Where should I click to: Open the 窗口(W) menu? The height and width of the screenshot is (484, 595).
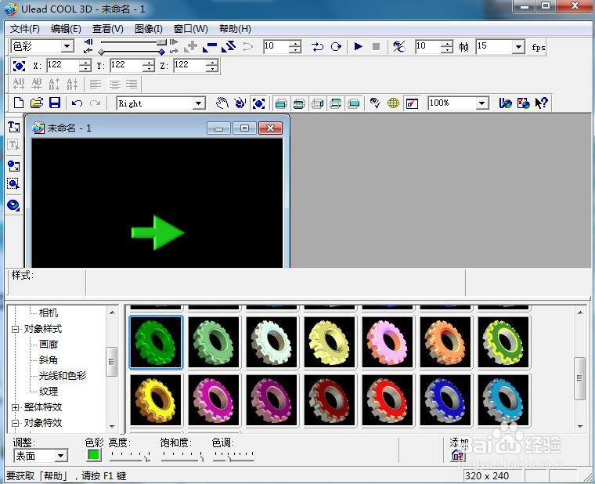(x=190, y=29)
